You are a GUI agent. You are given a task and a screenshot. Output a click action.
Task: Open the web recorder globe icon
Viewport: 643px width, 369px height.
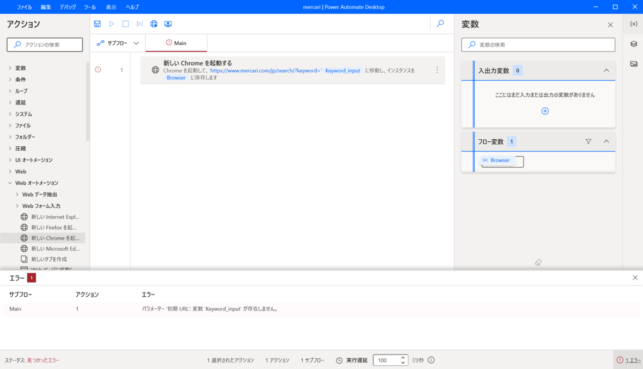(154, 24)
